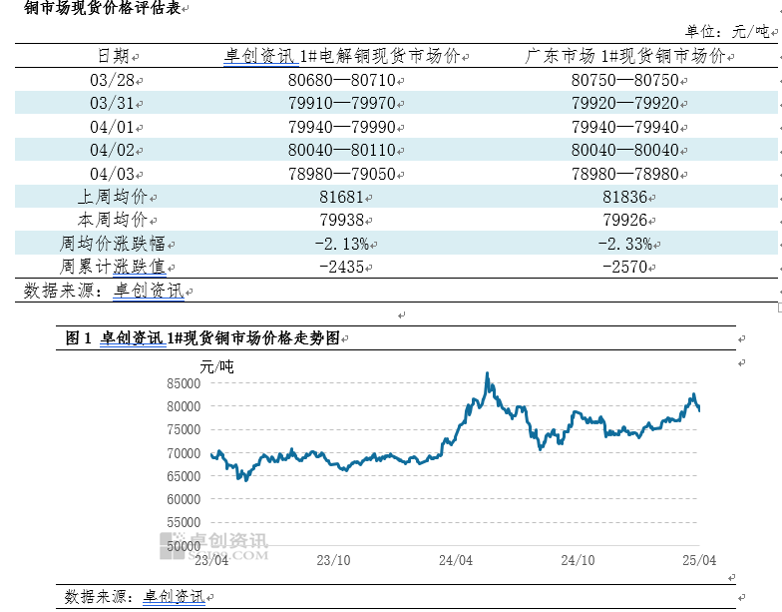Select the 上周均价 row label
The width and height of the screenshot is (782, 612).
113,198
